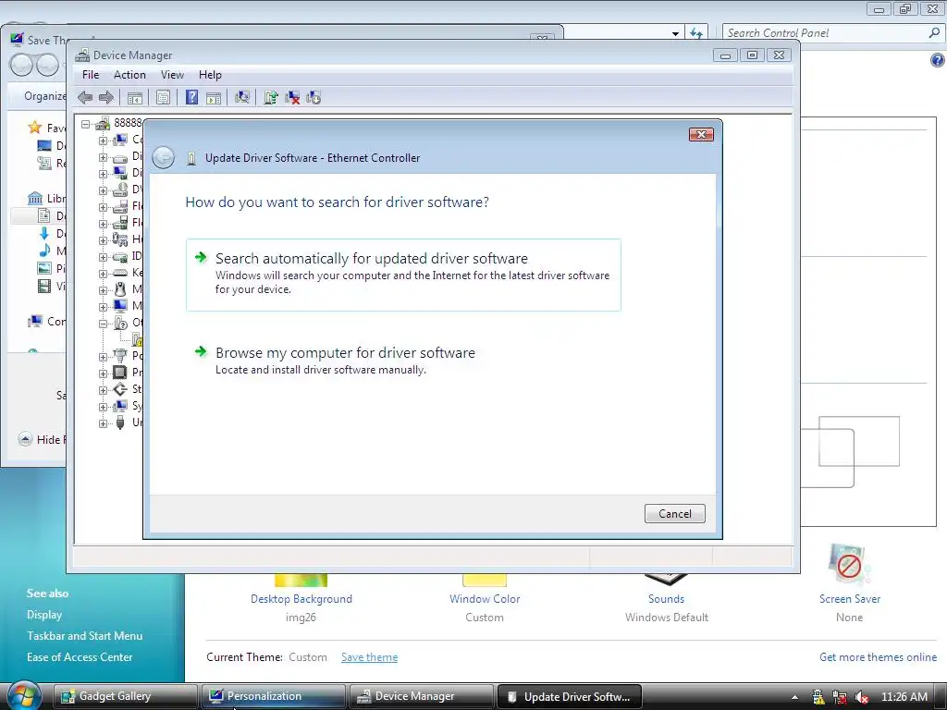Image resolution: width=947 pixels, height=710 pixels.
Task: Expand the Ports node
Action: click(103, 357)
